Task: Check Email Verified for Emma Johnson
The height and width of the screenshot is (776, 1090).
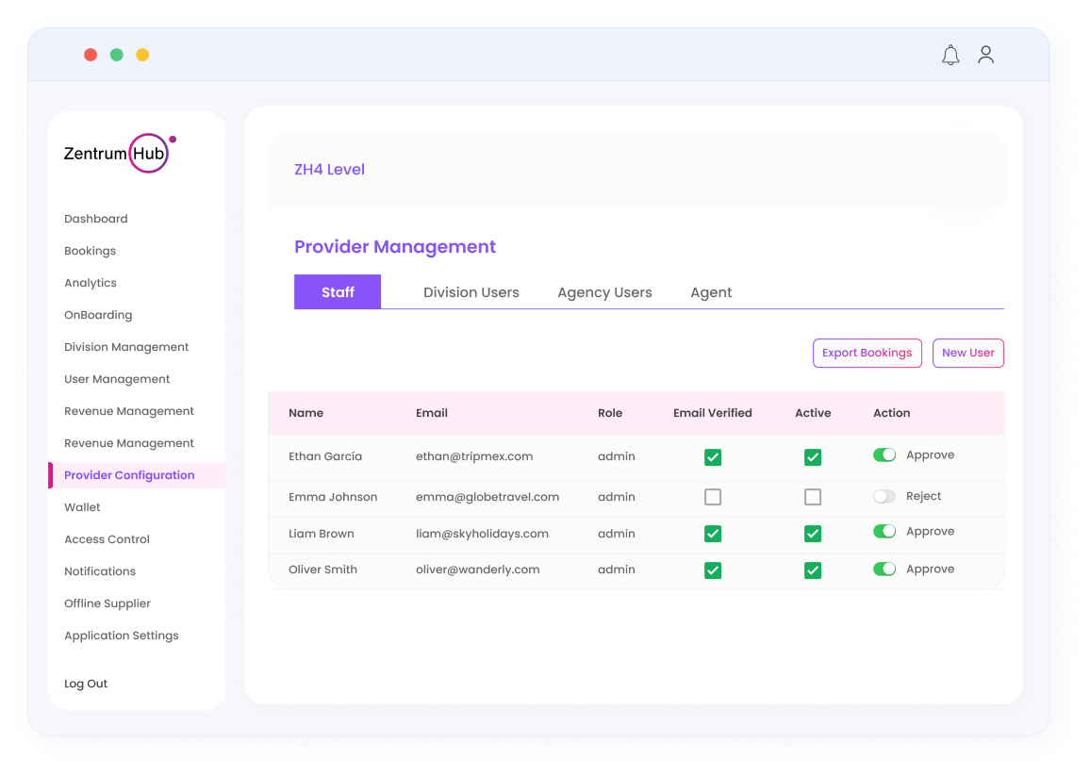Action: coord(713,497)
